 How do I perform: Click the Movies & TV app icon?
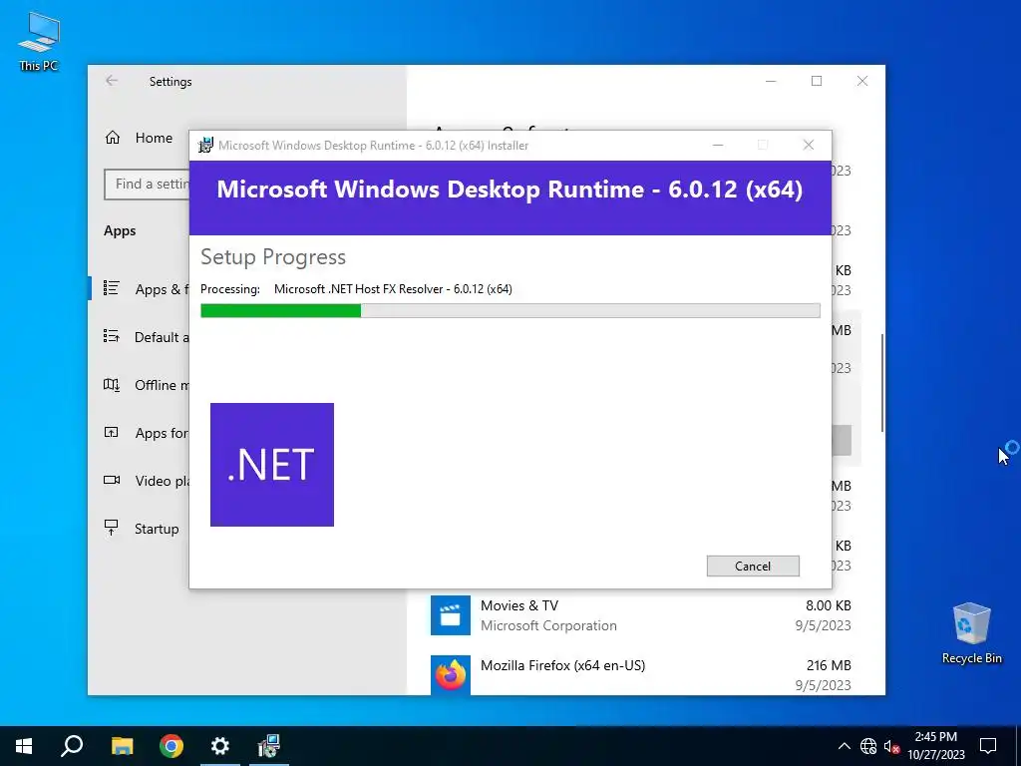[x=451, y=614]
